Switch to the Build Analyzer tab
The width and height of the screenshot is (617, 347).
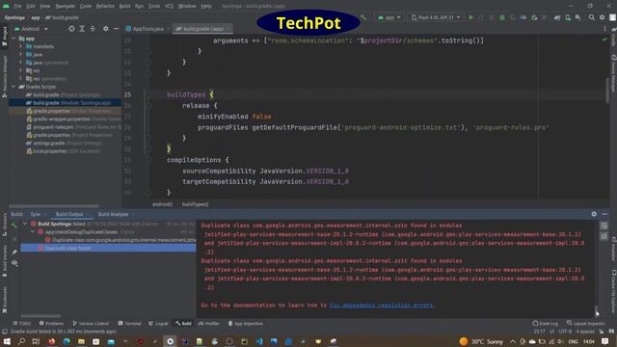tap(114, 214)
